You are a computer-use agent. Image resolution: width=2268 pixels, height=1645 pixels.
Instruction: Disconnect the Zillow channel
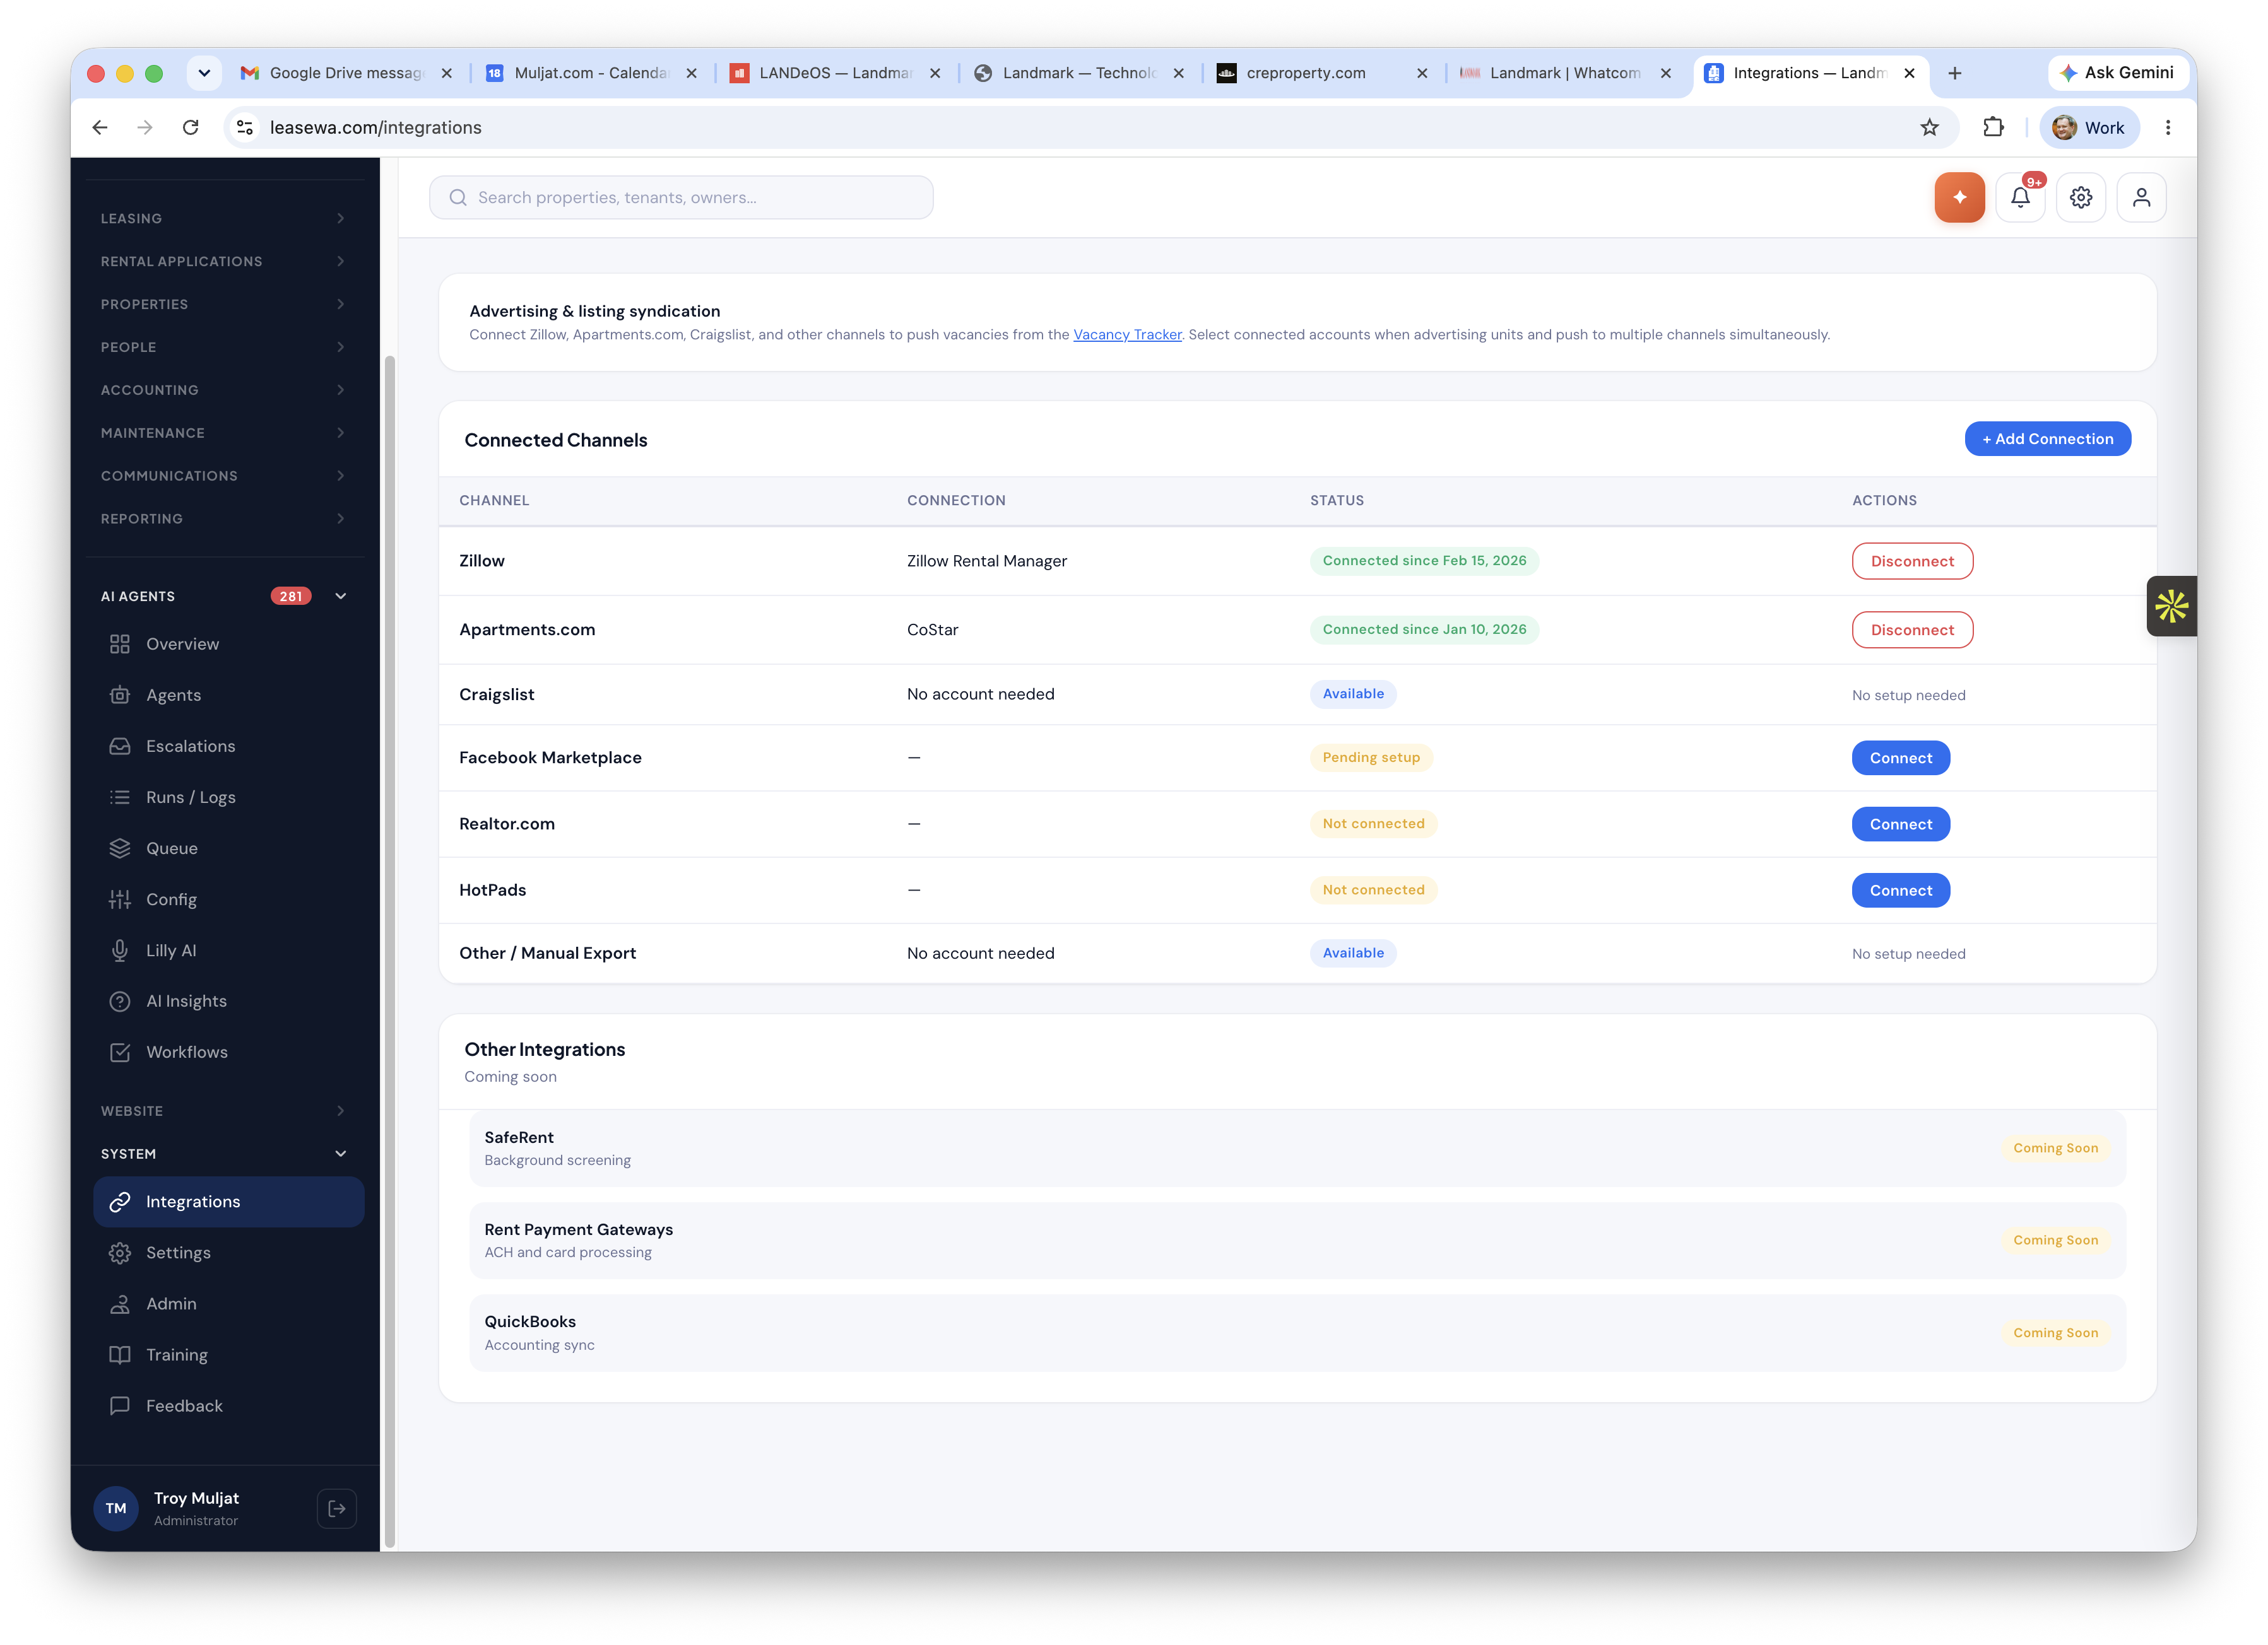pos(1912,561)
